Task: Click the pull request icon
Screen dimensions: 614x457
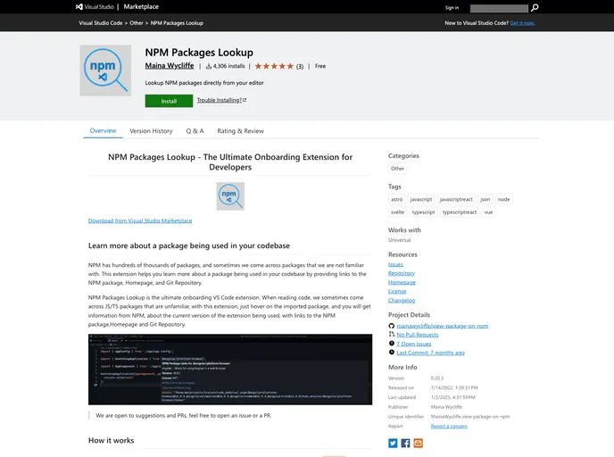Action: (x=391, y=335)
